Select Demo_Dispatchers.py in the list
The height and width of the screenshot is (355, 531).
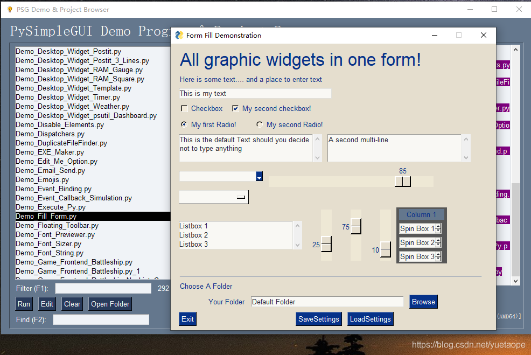pyautogui.click(x=93, y=134)
